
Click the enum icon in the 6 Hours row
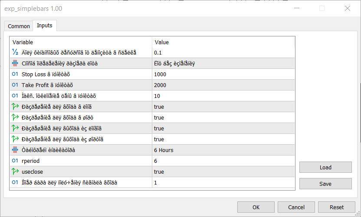pyautogui.click(x=15, y=150)
